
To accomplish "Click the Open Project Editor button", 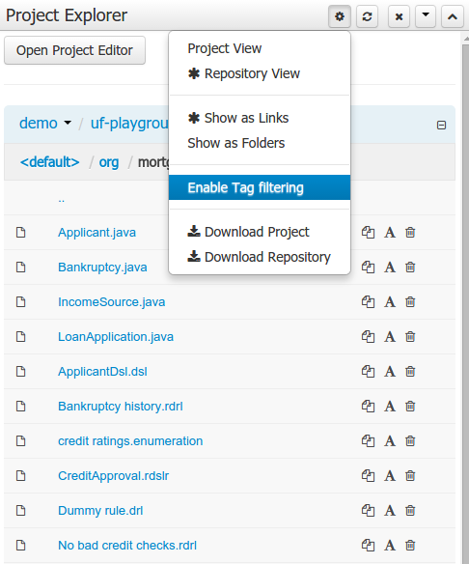I will click(74, 50).
